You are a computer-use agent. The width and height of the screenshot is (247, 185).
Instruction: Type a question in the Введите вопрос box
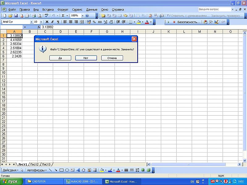215,10
